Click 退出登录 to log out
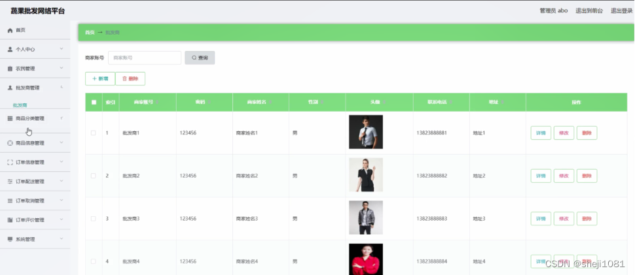The width and height of the screenshot is (635, 275). click(621, 11)
